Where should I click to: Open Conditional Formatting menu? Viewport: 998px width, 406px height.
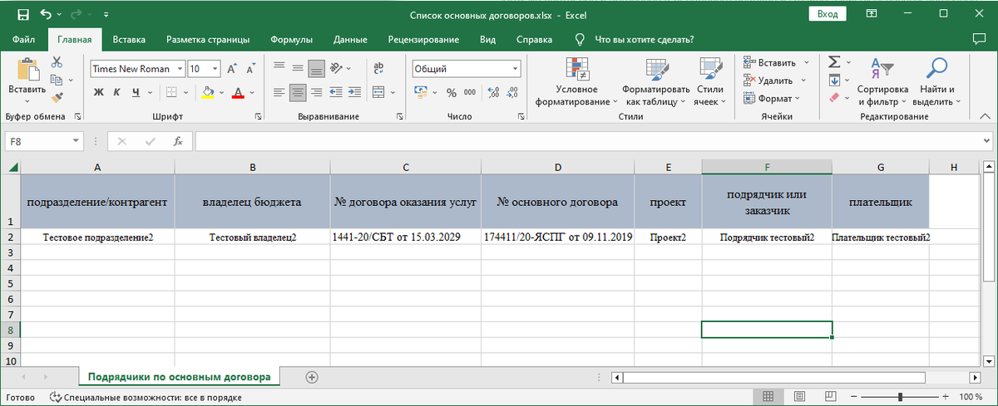coord(576,83)
